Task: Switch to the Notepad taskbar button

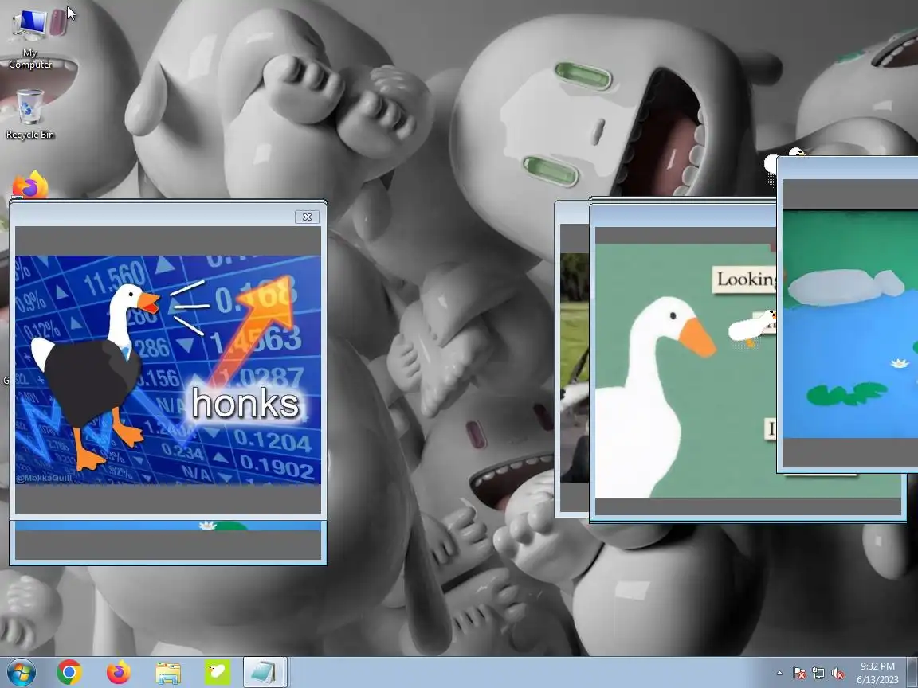Action: (264, 673)
